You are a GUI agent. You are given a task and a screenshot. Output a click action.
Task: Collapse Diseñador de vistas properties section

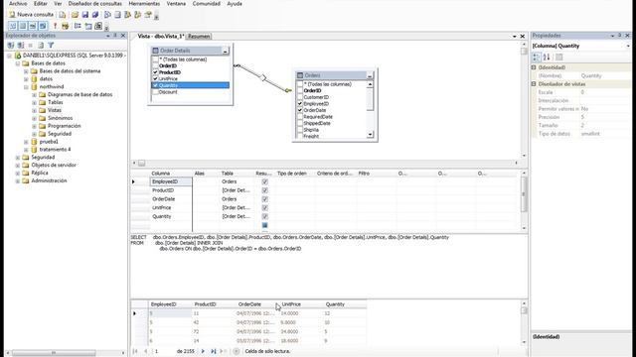coord(534,84)
